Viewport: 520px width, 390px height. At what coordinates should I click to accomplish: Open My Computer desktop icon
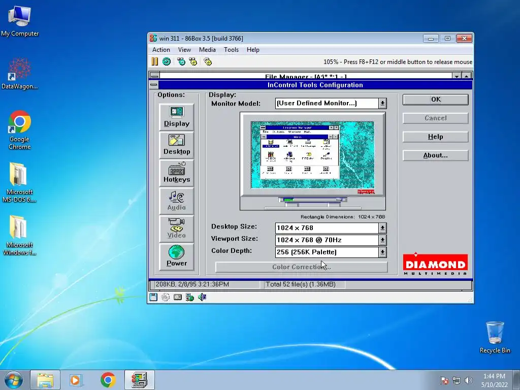point(20,21)
